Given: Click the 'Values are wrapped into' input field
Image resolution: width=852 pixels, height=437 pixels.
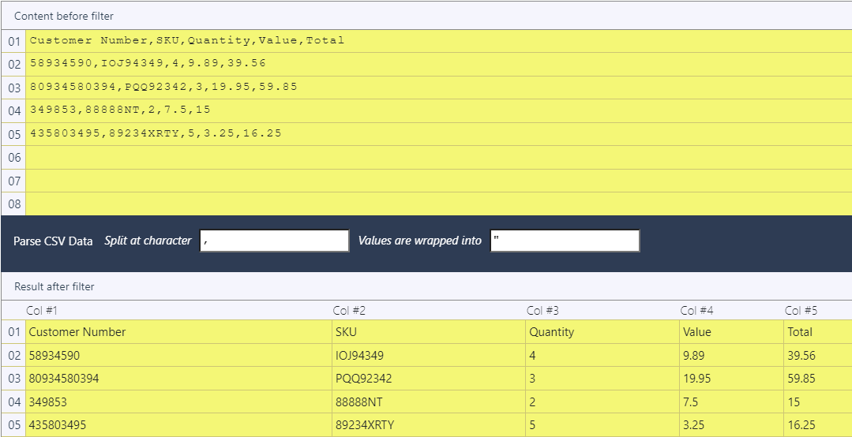Looking at the screenshot, I should (x=564, y=241).
